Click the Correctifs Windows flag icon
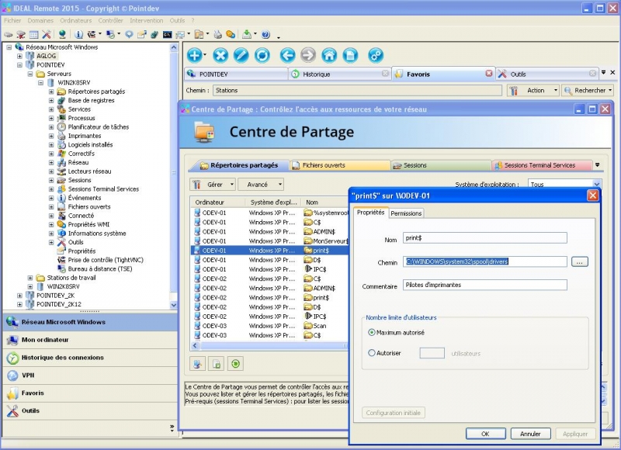 pos(61,154)
